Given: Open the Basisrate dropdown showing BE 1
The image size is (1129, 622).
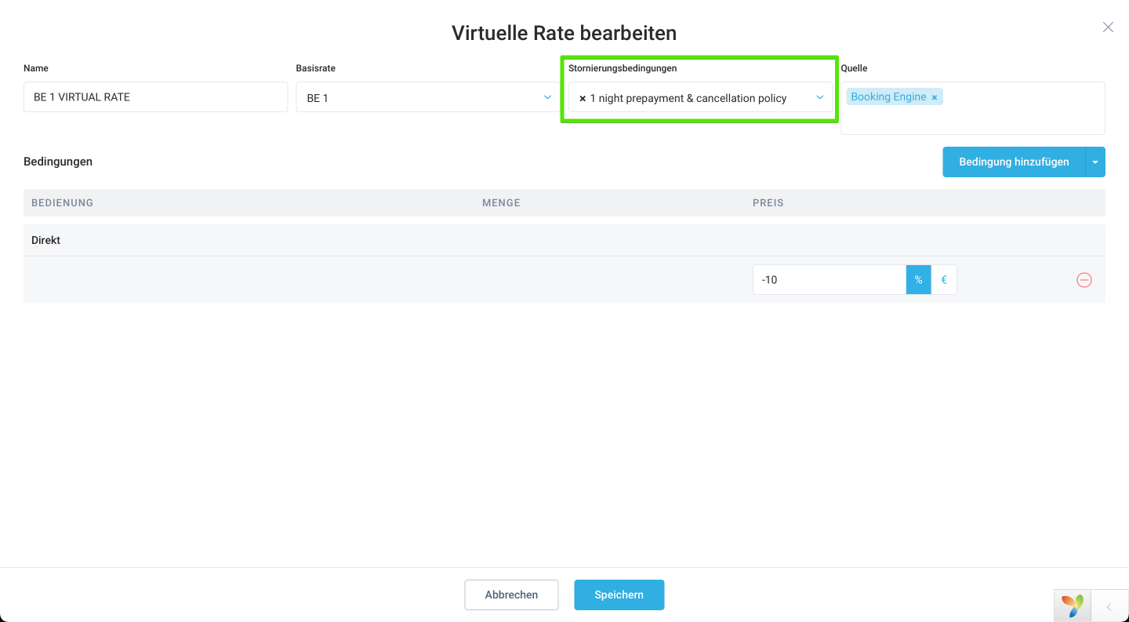Looking at the screenshot, I should point(428,97).
